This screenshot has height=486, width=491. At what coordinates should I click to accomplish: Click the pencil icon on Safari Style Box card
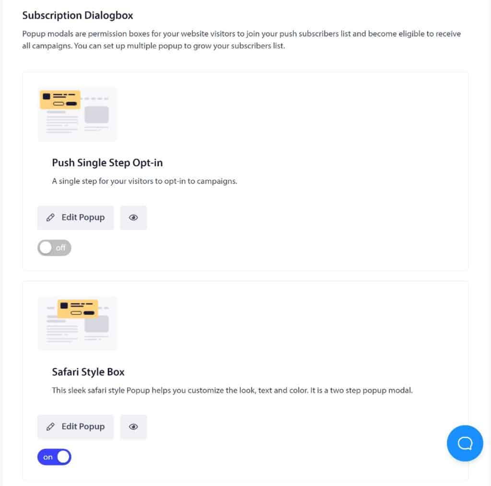pos(51,427)
